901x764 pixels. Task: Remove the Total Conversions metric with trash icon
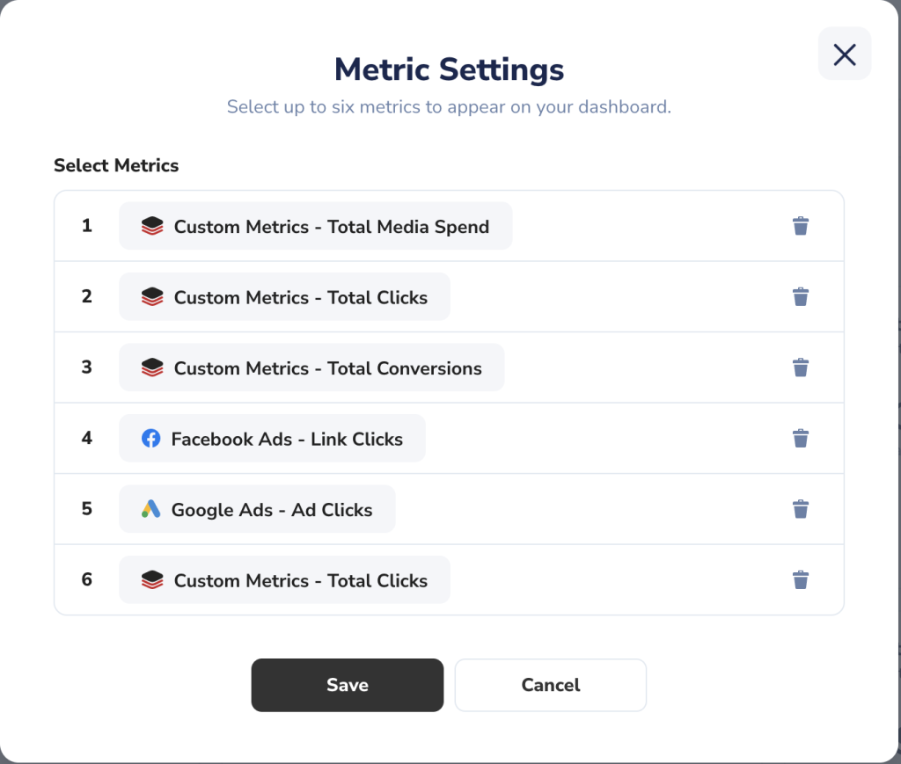click(x=801, y=367)
